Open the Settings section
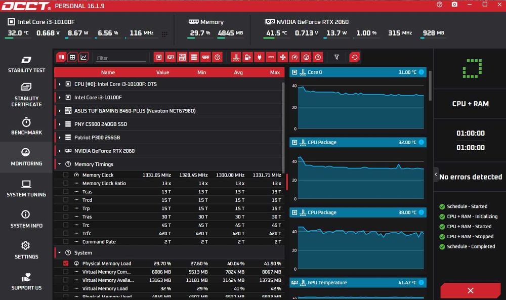Image resolution: width=506 pixels, height=300 pixels. pos(26,250)
